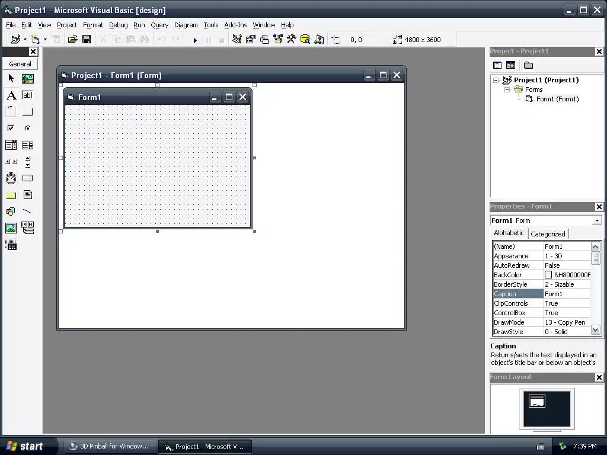The height and width of the screenshot is (455, 607).
Task: Select the VScrollBar control tool
Action: [x=27, y=161]
